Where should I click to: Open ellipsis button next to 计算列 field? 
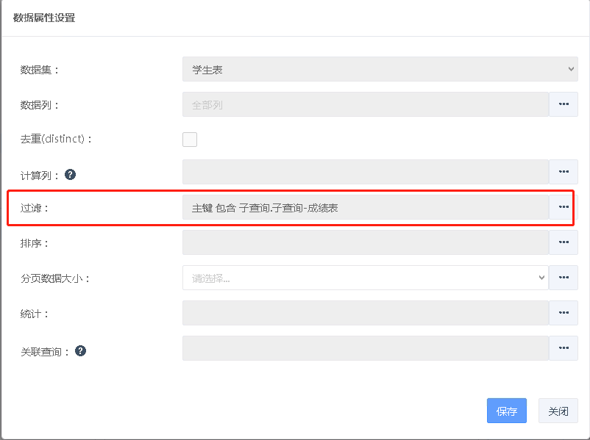[x=564, y=172]
